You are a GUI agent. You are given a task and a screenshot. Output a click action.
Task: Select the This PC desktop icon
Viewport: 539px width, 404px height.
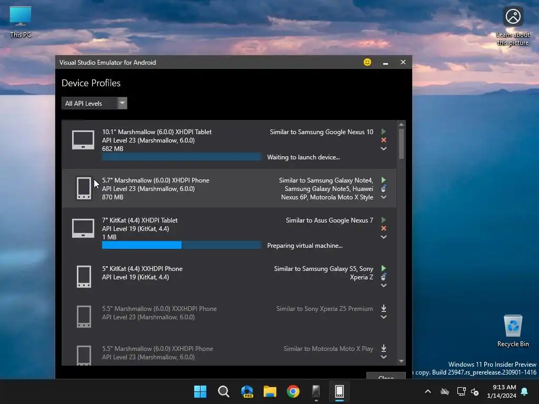[21, 22]
